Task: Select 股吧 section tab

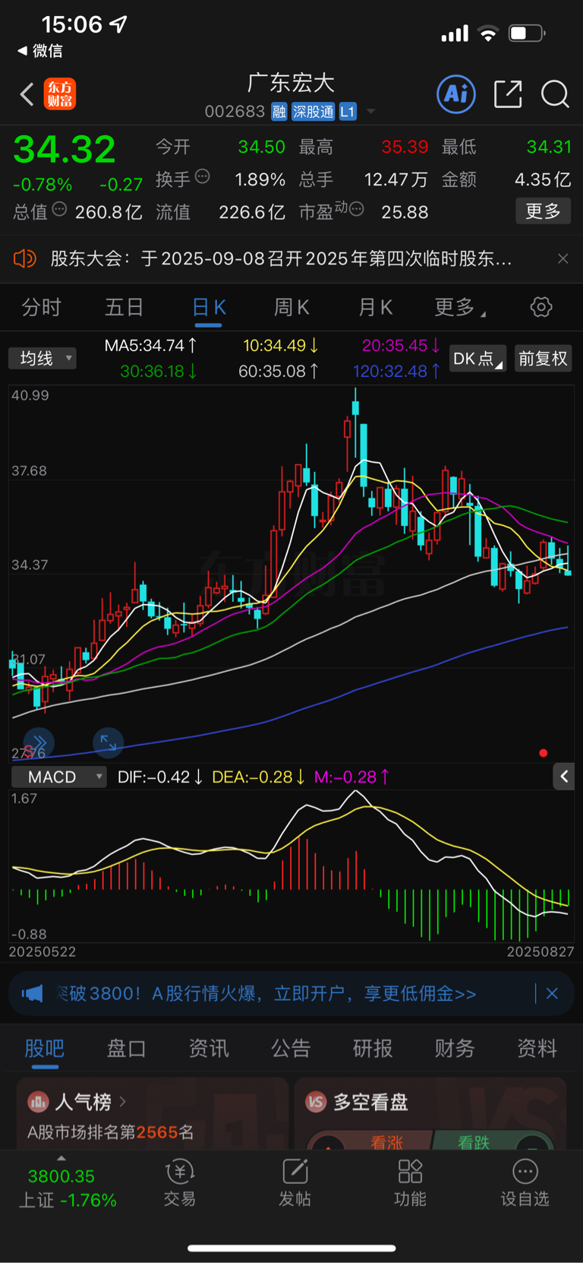Action: [45, 1049]
